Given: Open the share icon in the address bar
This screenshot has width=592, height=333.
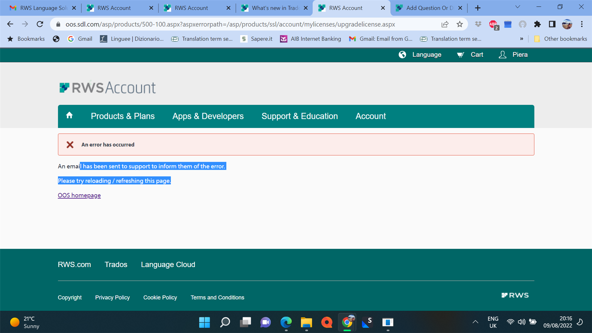Looking at the screenshot, I should click(x=445, y=24).
